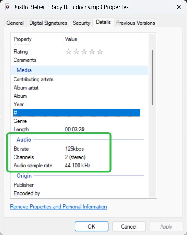The height and width of the screenshot is (235, 187).
Task: Close the Properties dialog
Action: point(179,7)
